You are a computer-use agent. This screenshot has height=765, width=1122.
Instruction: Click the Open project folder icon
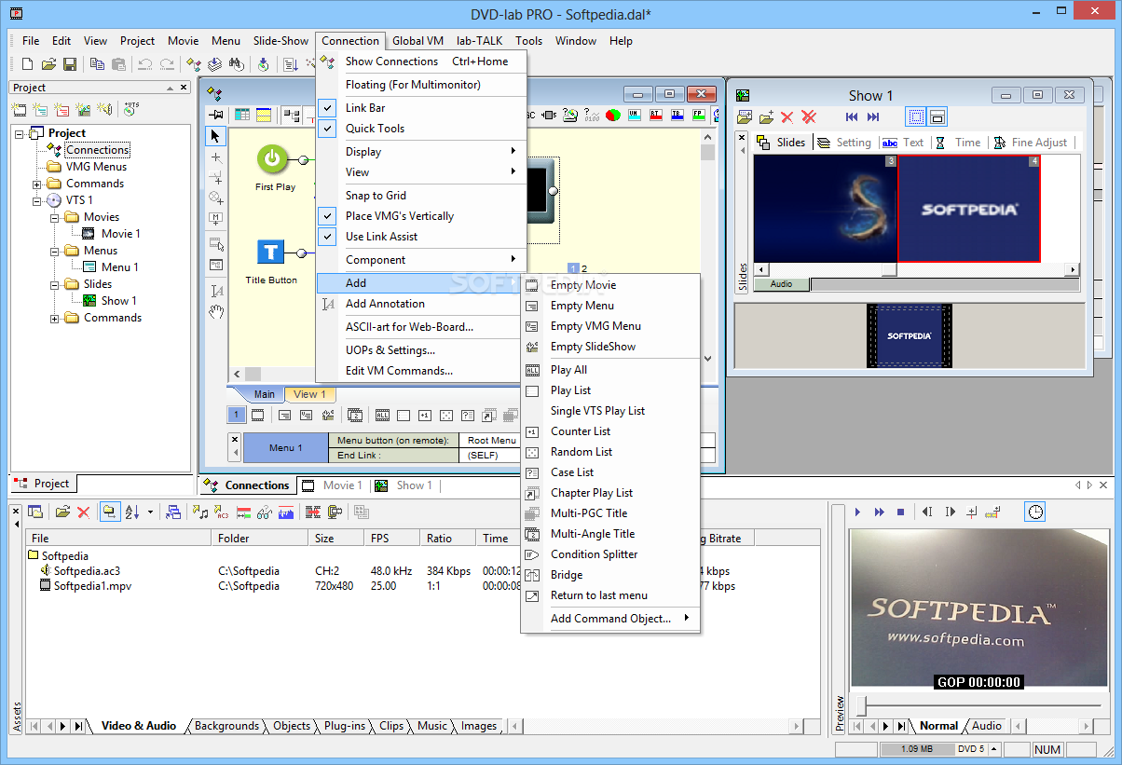tap(48, 64)
